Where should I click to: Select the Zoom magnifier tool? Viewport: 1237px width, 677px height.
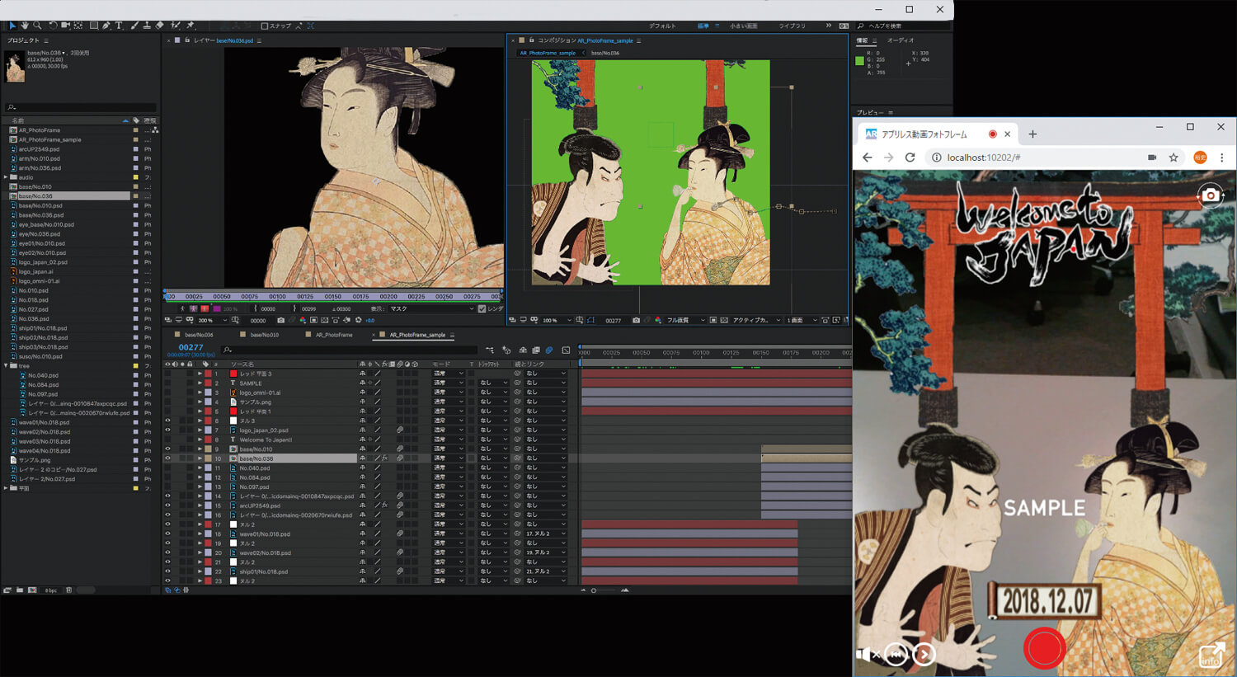(37, 26)
